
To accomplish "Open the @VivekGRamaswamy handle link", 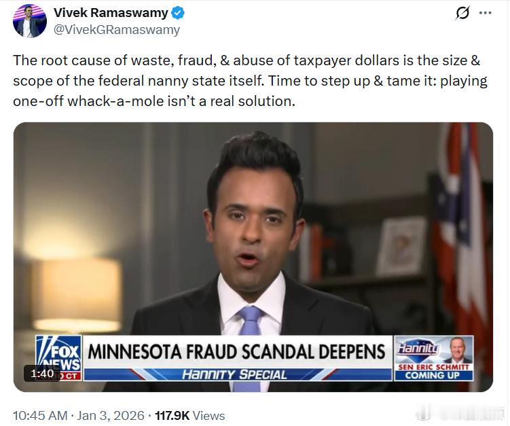I will [x=116, y=30].
